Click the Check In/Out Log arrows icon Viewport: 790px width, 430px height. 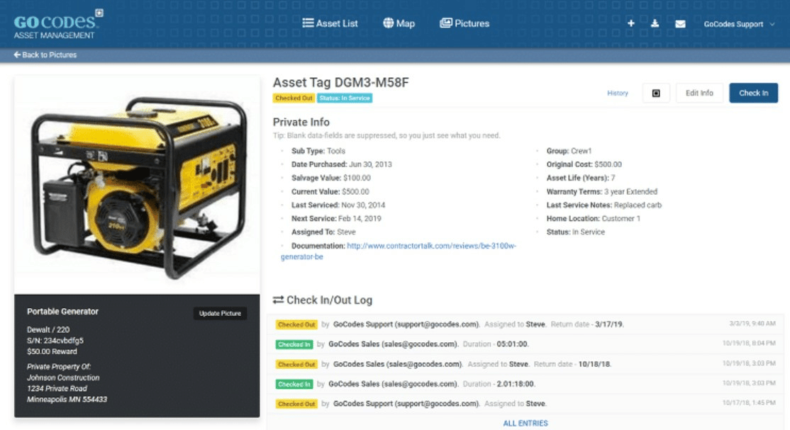(x=278, y=300)
